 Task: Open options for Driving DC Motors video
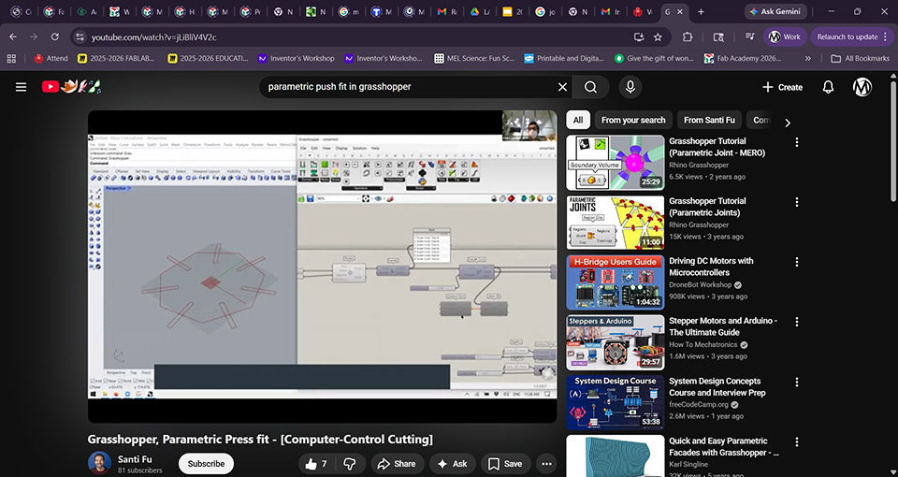[796, 262]
